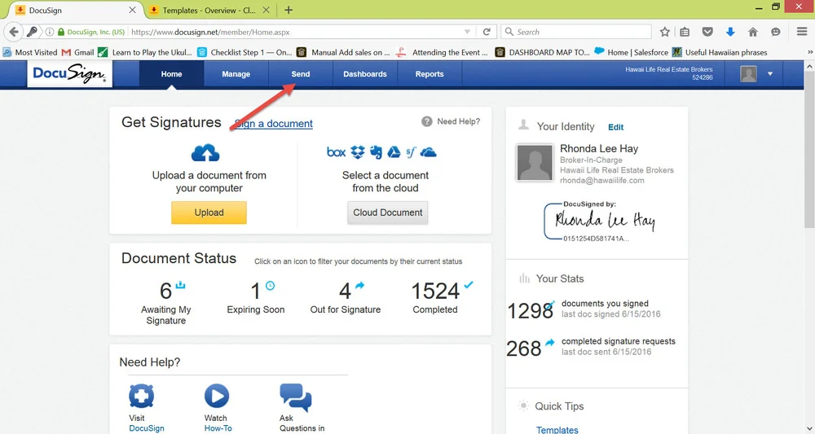
Task: Open the Manage navigation tab
Action: point(236,74)
